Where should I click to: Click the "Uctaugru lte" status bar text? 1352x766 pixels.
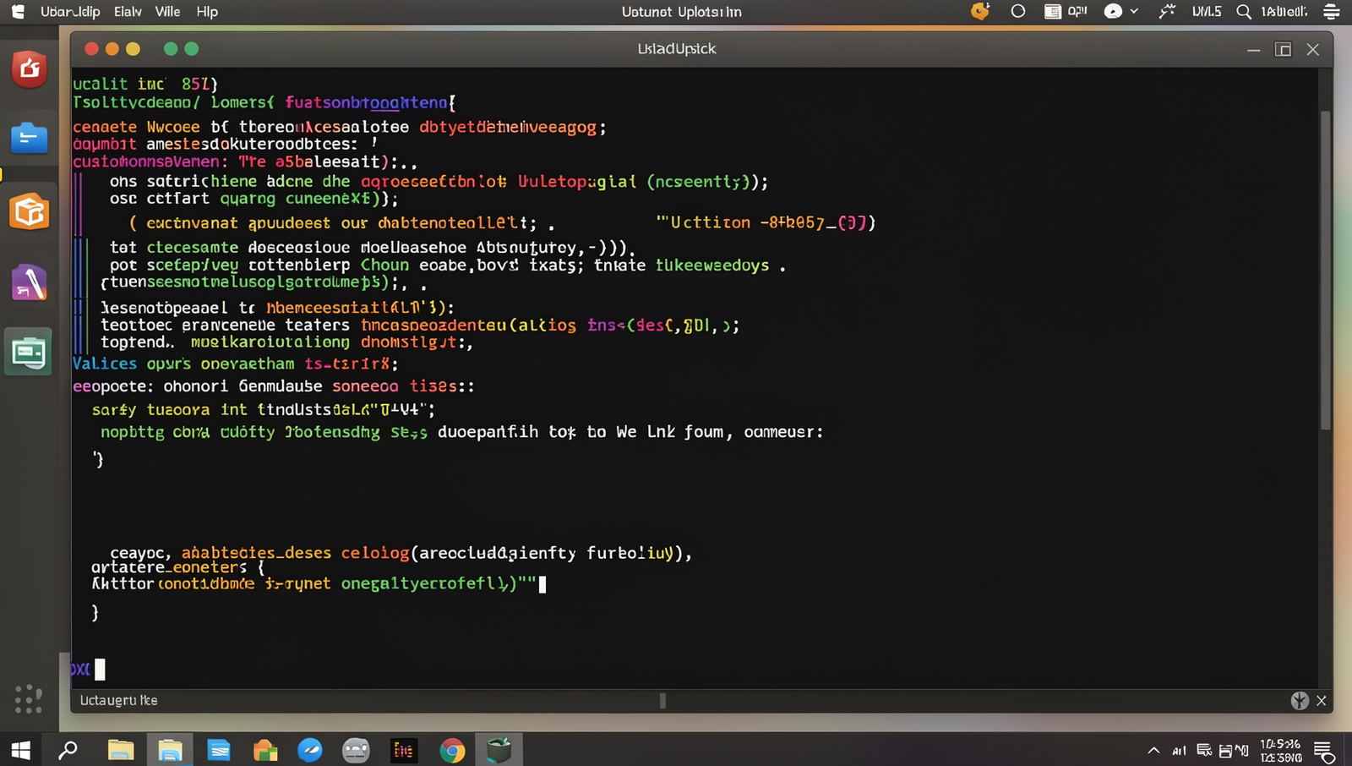pos(118,700)
